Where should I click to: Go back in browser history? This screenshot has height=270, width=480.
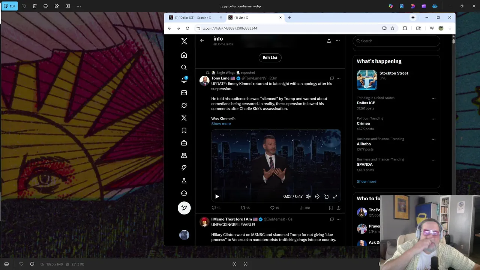[x=169, y=28]
